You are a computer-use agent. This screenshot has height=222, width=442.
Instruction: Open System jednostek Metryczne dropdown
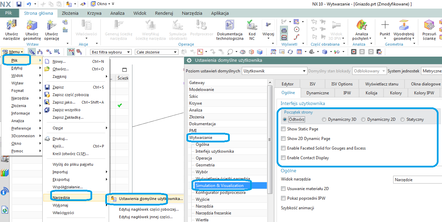coord(431,71)
